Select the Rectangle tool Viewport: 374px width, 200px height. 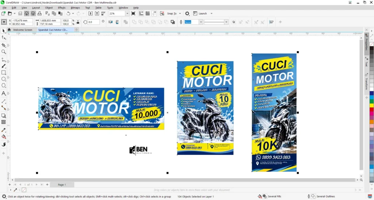point(4,73)
